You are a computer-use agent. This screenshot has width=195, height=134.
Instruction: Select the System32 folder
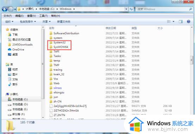click(57, 43)
